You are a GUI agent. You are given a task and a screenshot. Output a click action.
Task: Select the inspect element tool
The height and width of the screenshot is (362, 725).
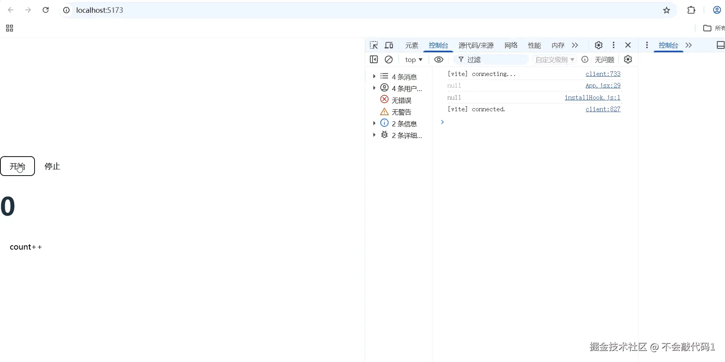click(374, 45)
